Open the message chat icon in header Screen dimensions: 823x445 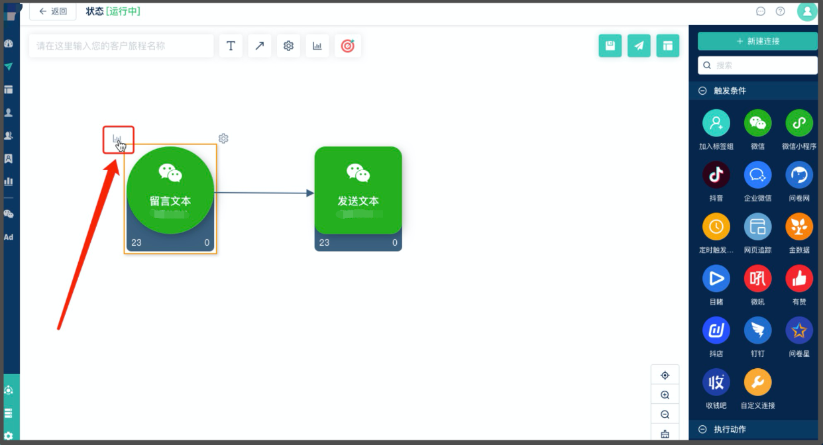(761, 11)
